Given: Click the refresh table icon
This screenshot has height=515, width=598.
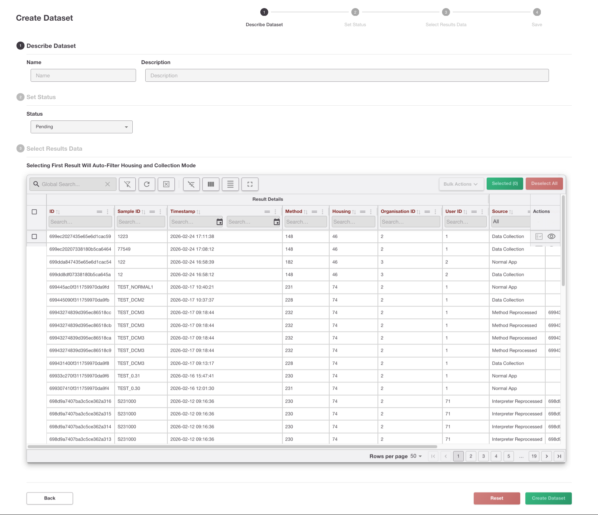Looking at the screenshot, I should click(x=147, y=184).
